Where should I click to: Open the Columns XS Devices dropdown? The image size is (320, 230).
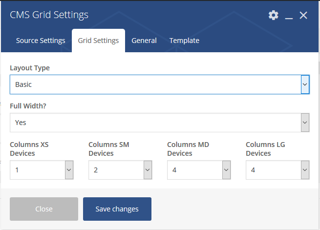pos(42,170)
